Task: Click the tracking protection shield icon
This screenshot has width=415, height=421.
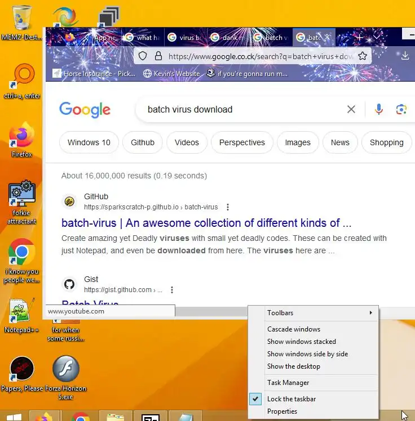Action: pyautogui.click(x=143, y=56)
